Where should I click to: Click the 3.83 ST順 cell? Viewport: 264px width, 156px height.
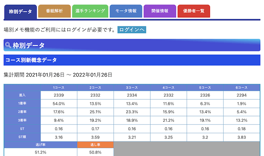(x=242, y=137)
